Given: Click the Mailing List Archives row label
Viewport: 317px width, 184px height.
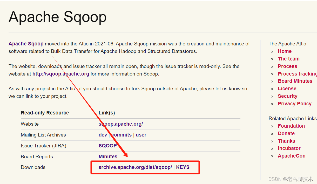Looking at the screenshot, I should [x=43, y=135].
